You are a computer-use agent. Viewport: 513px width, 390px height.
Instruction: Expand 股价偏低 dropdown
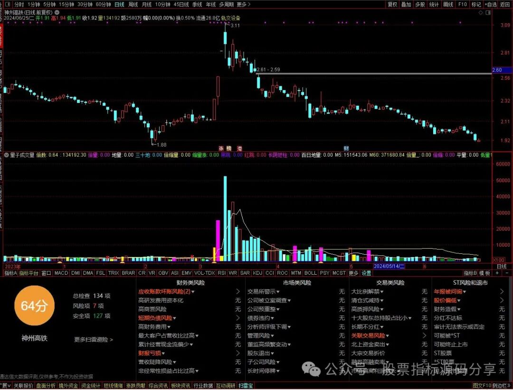click(x=459, y=300)
